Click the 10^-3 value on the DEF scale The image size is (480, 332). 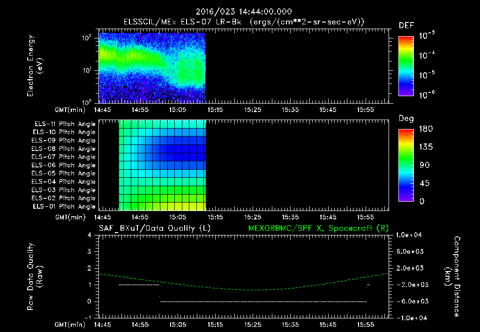pyautogui.click(x=427, y=36)
